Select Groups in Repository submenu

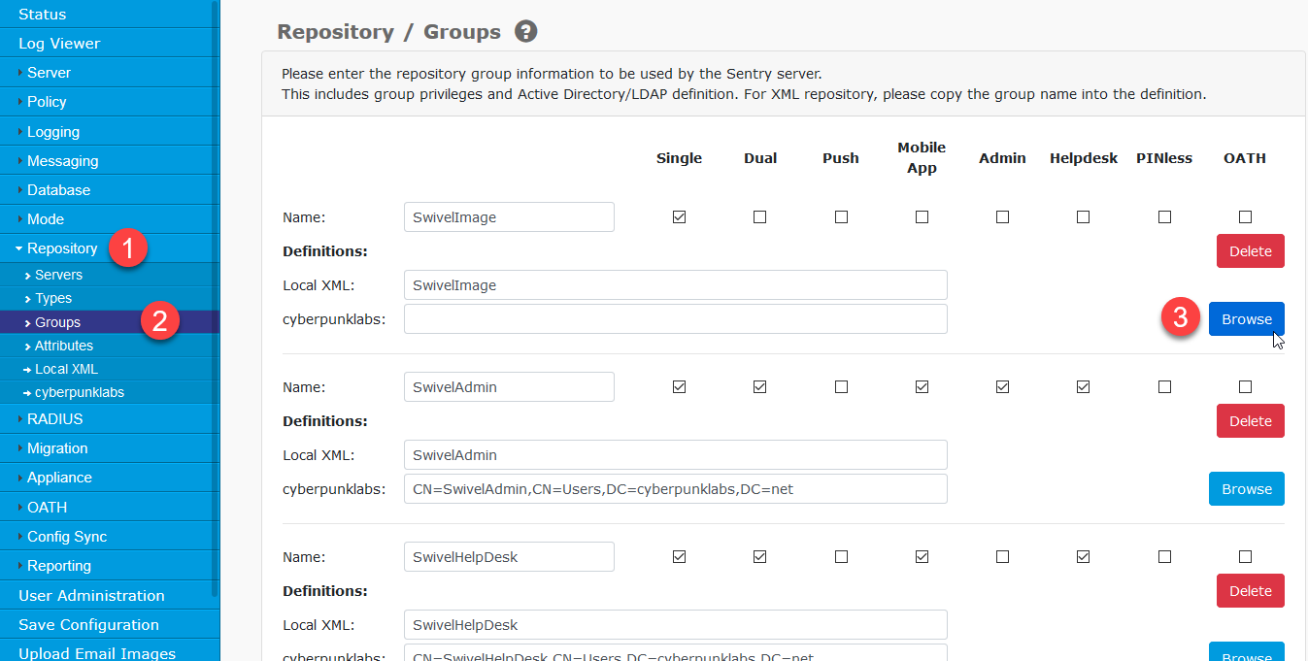coord(57,322)
